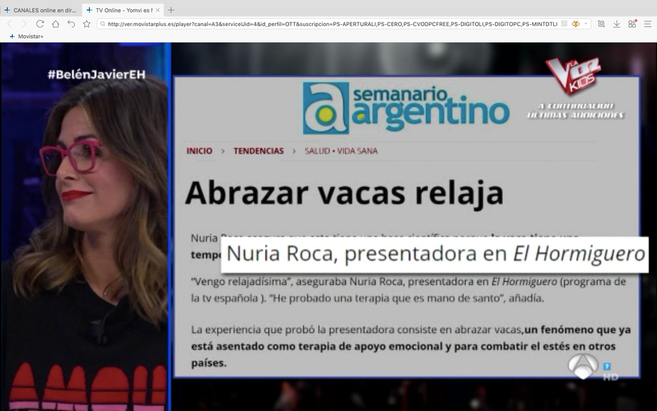Click the La Voz Kids logo in the video
This screenshot has width=657, height=411.
(573, 75)
